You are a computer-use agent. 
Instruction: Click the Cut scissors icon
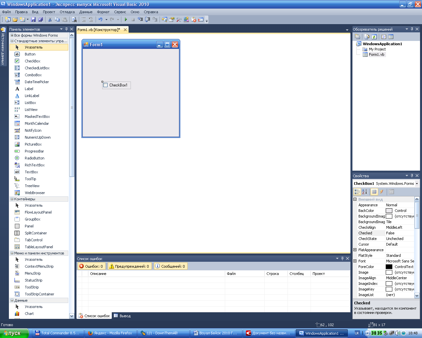[x=50, y=19]
